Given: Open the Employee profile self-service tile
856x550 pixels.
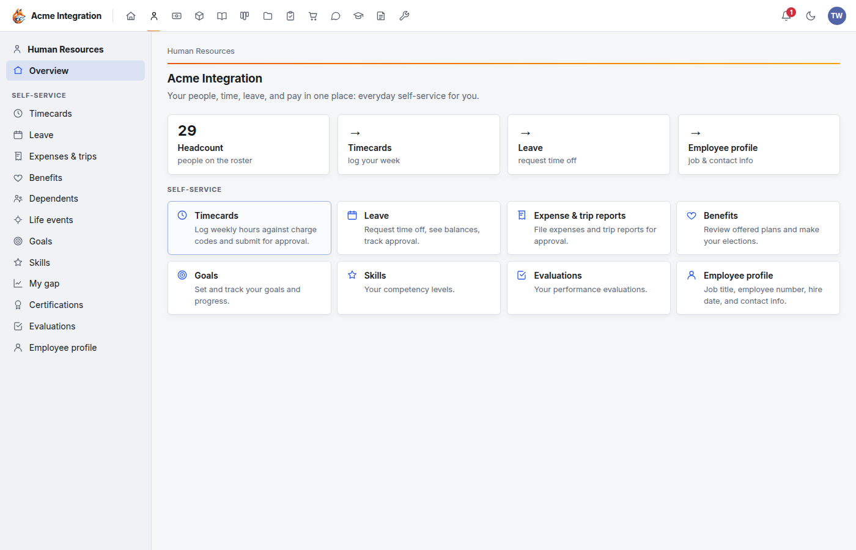Looking at the screenshot, I should coord(758,288).
